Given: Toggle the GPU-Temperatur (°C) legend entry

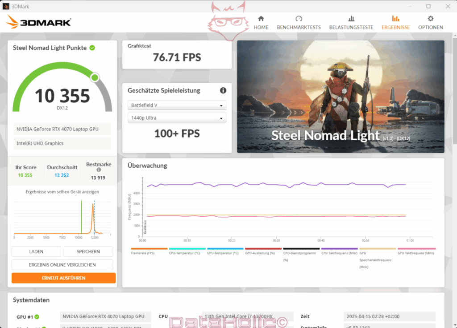Looking at the screenshot, I should 225,251.
